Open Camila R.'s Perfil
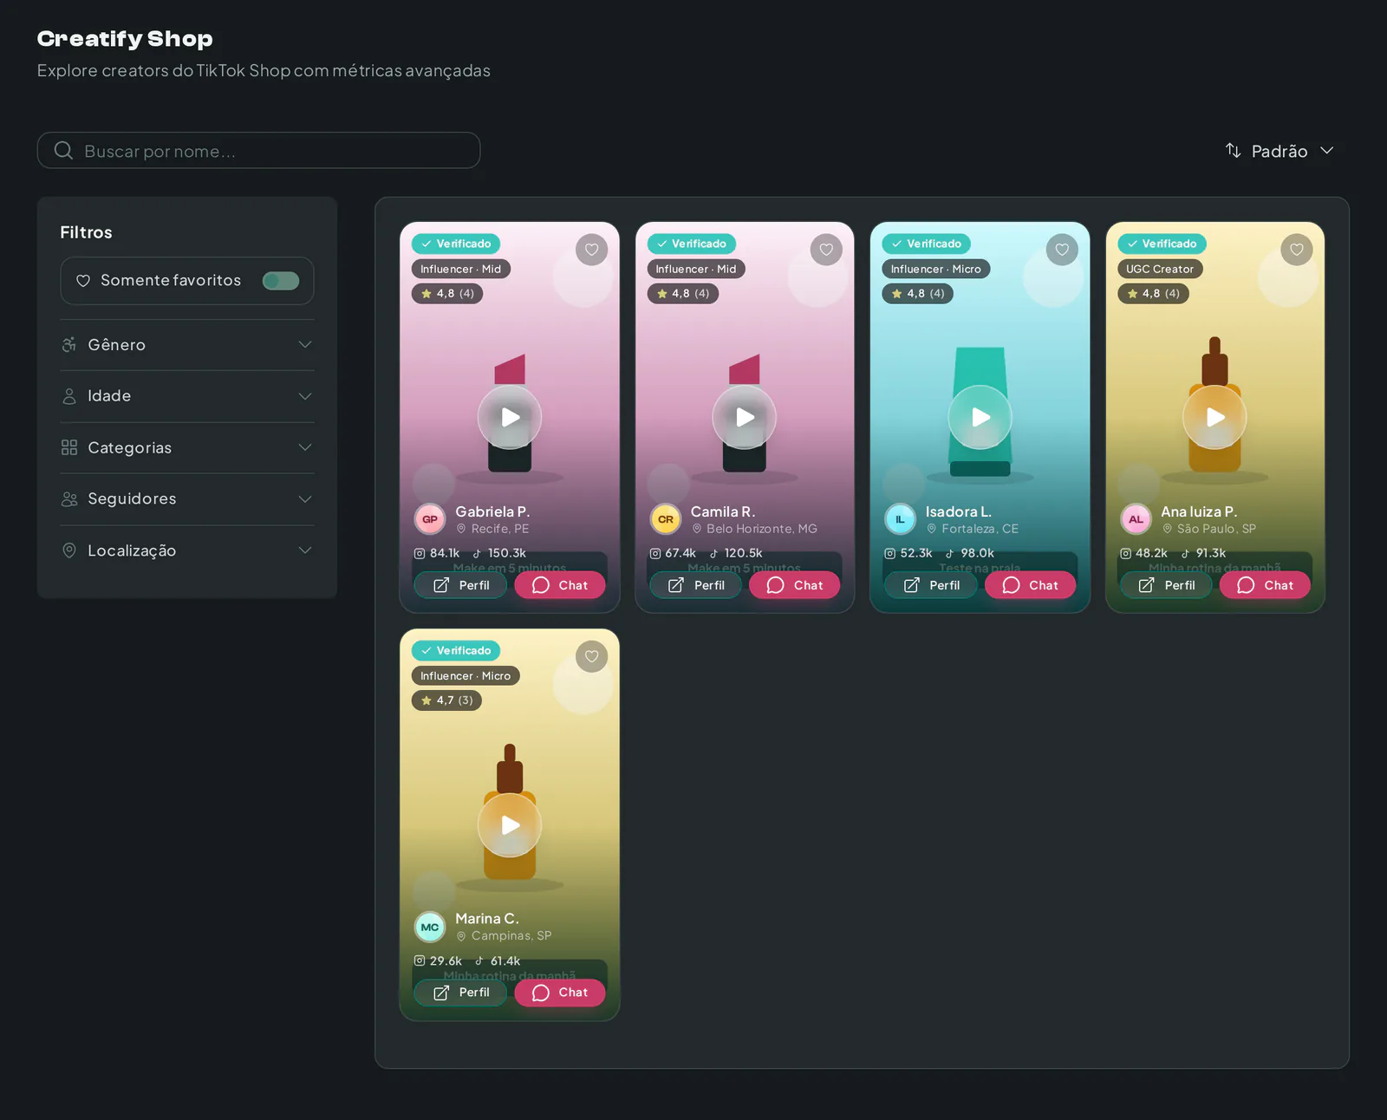Viewport: 1387px width, 1120px height. (x=695, y=585)
